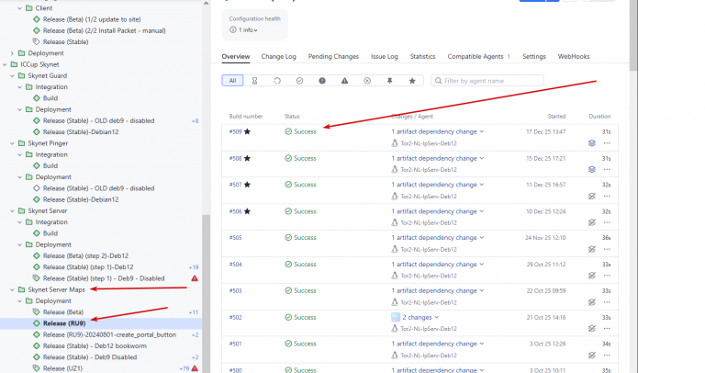Open 1 artifact dependency change for #507

point(434,185)
